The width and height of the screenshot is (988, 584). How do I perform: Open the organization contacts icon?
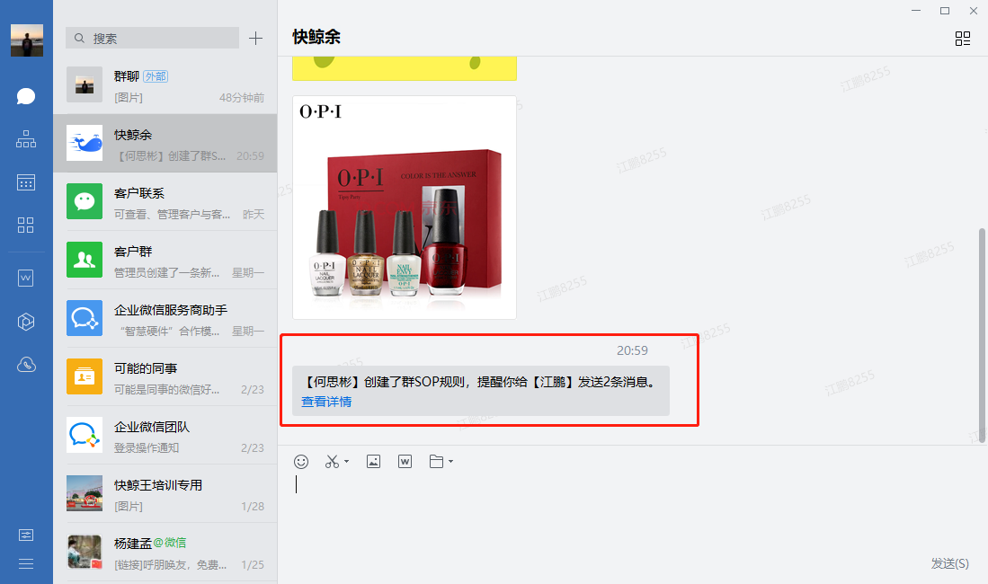point(26,139)
